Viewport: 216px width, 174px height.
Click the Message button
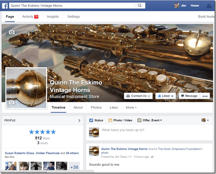pos(189,96)
